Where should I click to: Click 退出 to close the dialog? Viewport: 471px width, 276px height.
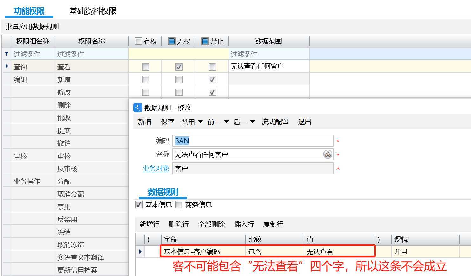coord(304,122)
